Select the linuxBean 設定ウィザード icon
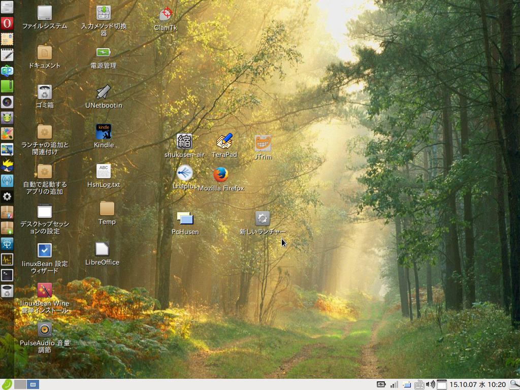The height and width of the screenshot is (390, 520). (45, 258)
